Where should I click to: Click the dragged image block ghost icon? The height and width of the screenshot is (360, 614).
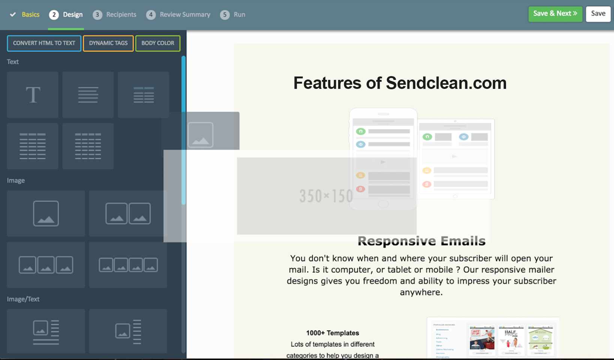click(x=201, y=135)
